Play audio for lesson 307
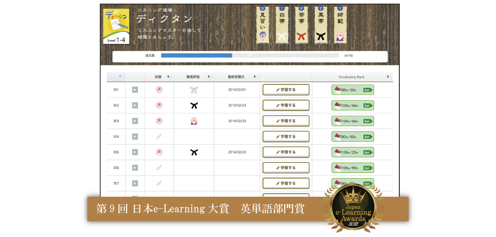The height and width of the screenshot is (237, 496). [x=135, y=183]
